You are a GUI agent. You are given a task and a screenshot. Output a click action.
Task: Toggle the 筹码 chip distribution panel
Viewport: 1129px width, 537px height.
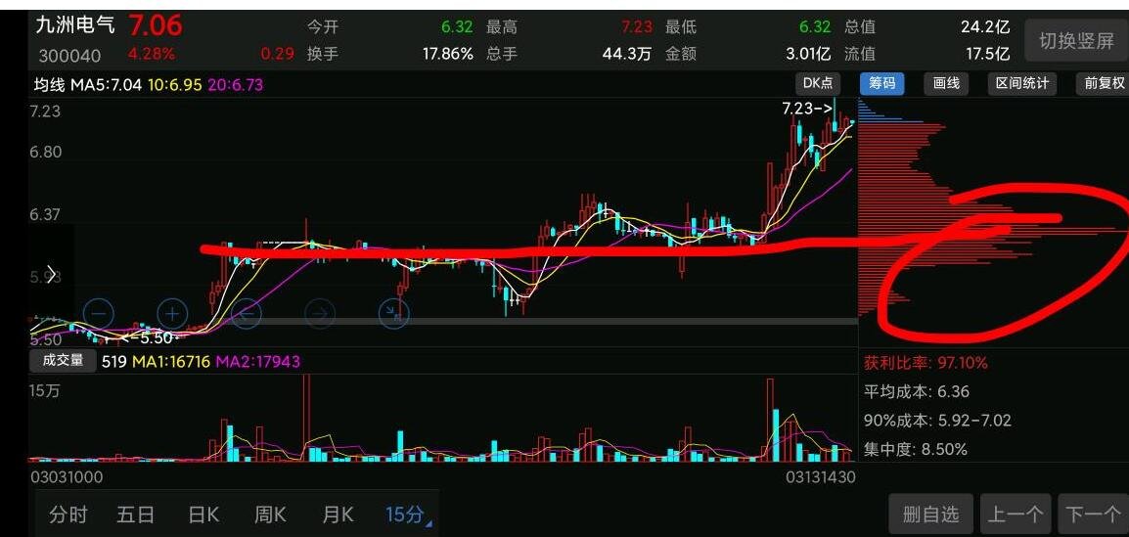coord(882,83)
